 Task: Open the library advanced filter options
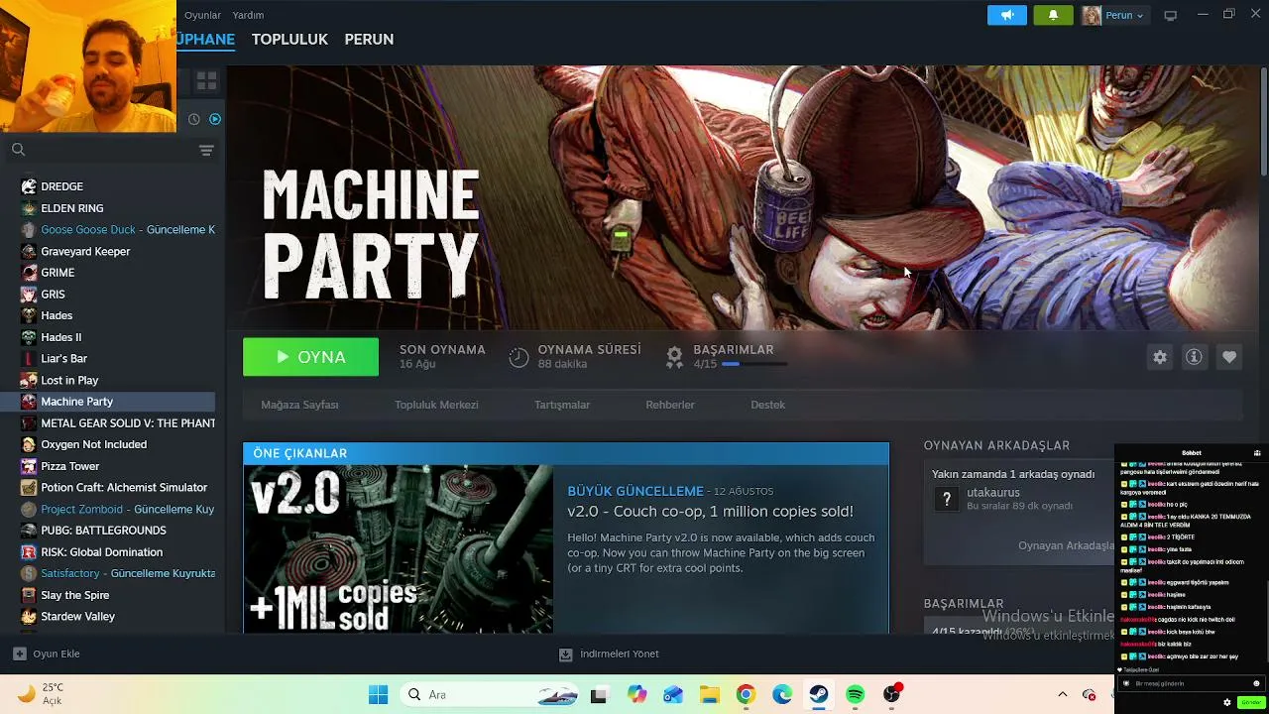206,150
